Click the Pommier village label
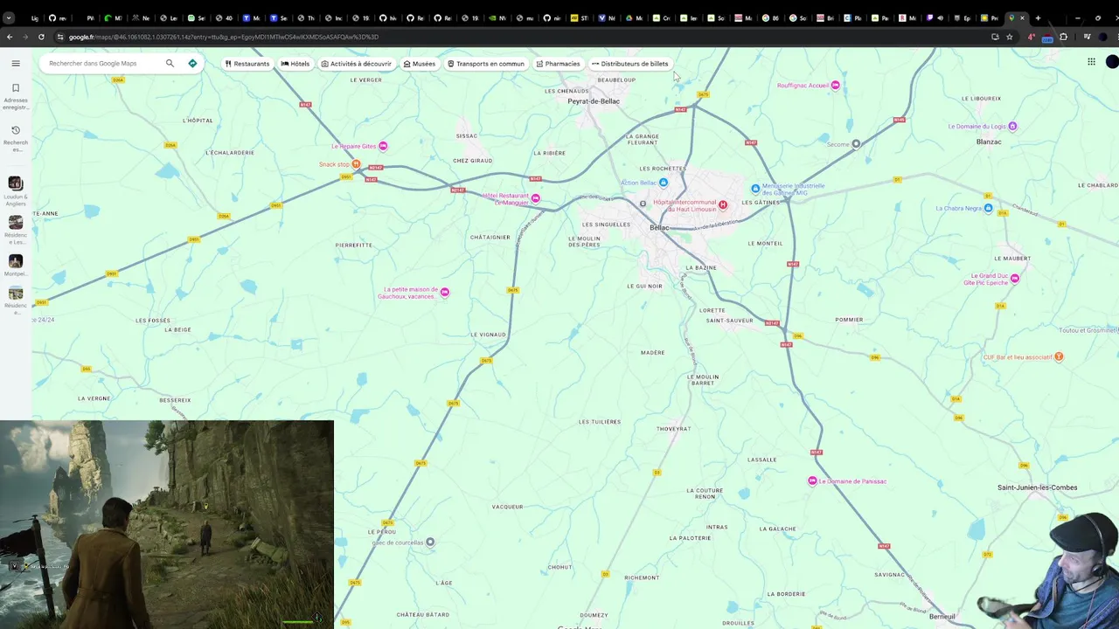Image resolution: width=1119 pixels, height=629 pixels. (x=849, y=320)
